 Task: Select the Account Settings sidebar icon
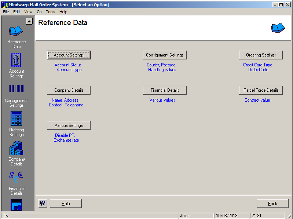(16, 60)
